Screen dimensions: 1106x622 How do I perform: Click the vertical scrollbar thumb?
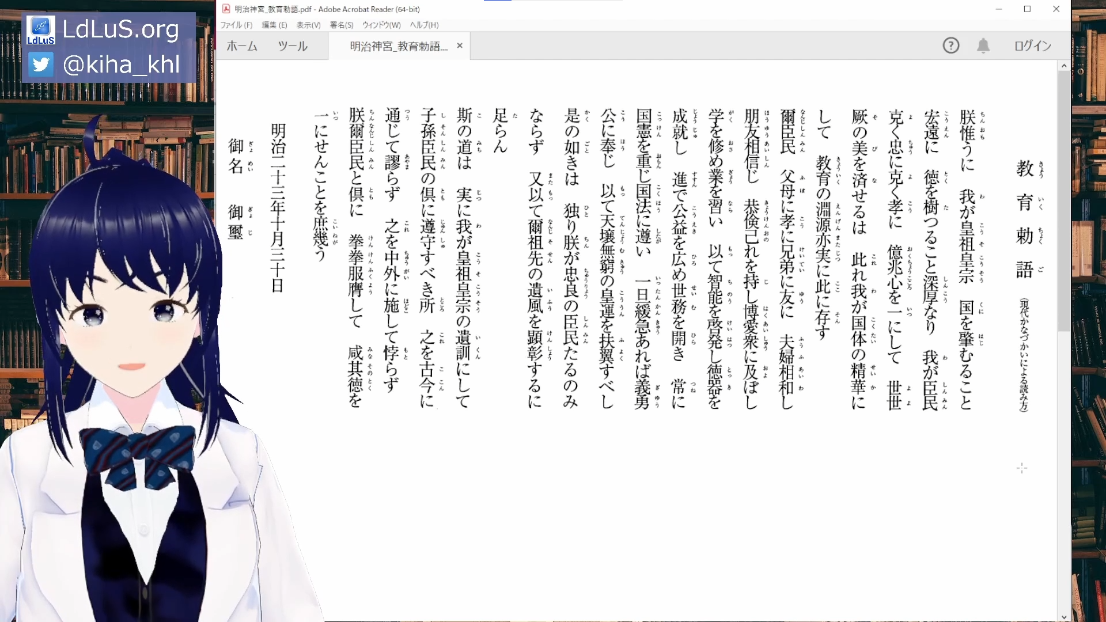click(x=1064, y=201)
